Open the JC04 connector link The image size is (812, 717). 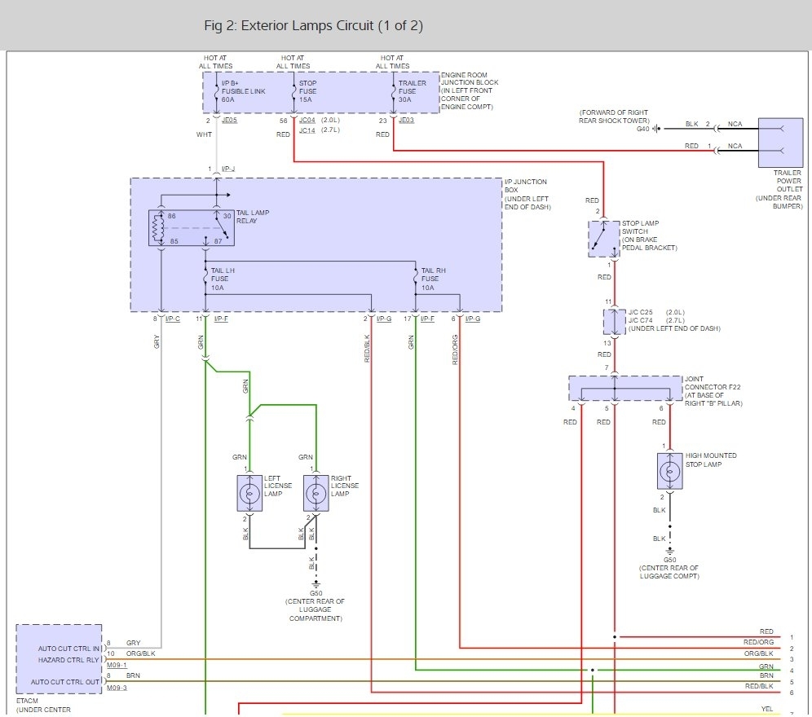[307, 120]
